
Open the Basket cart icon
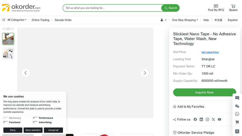tap(233, 6)
